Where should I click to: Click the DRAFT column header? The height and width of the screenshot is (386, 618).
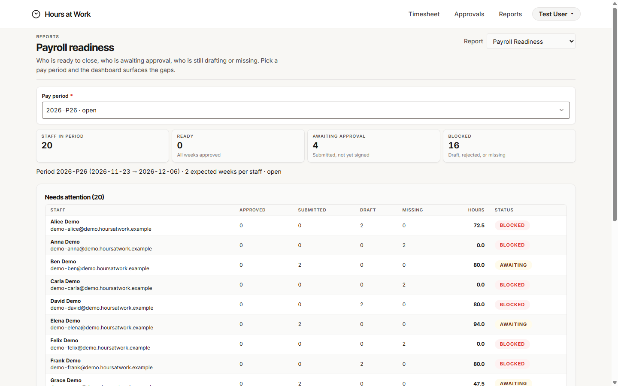click(368, 210)
